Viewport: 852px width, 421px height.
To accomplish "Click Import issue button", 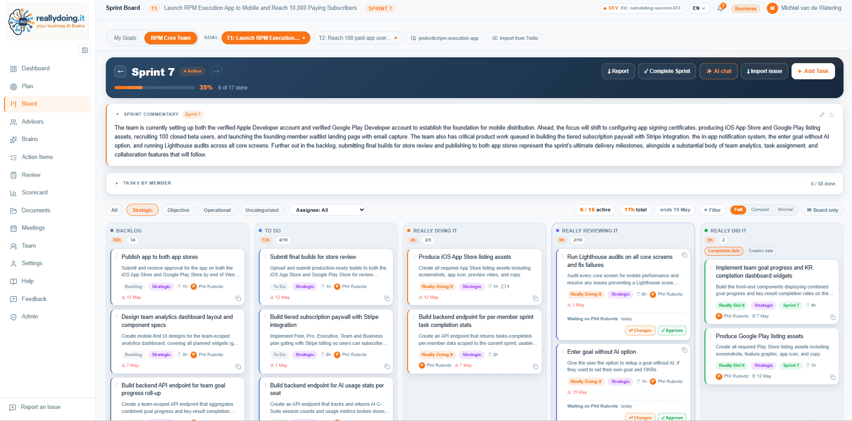I will coord(764,71).
